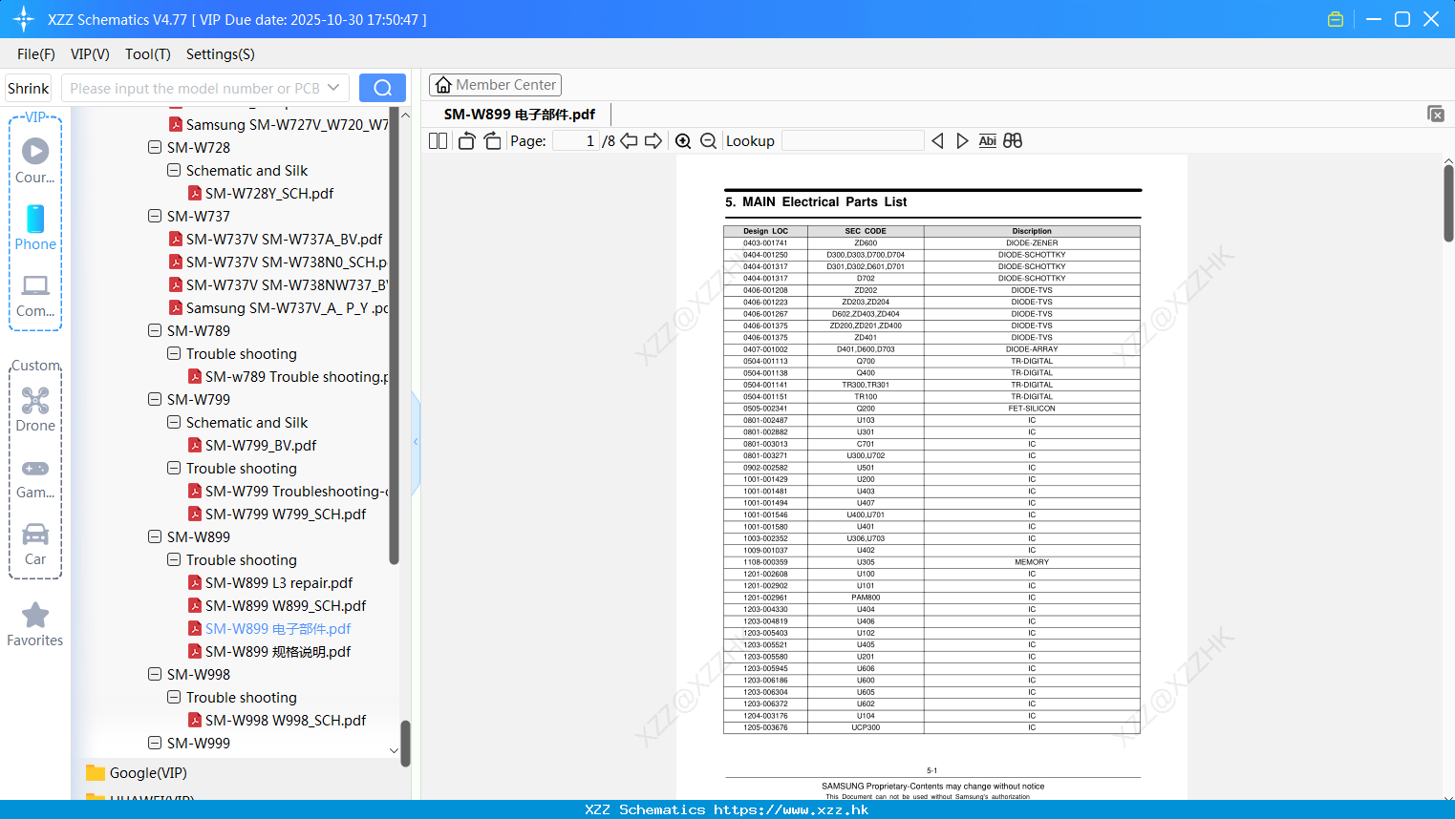Collapse the SM-W789 tree node

tap(155, 330)
